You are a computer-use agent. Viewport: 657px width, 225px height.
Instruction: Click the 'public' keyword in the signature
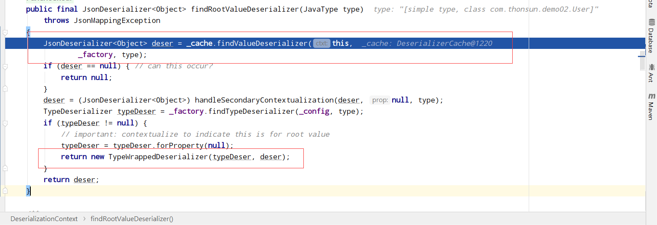click(x=39, y=9)
